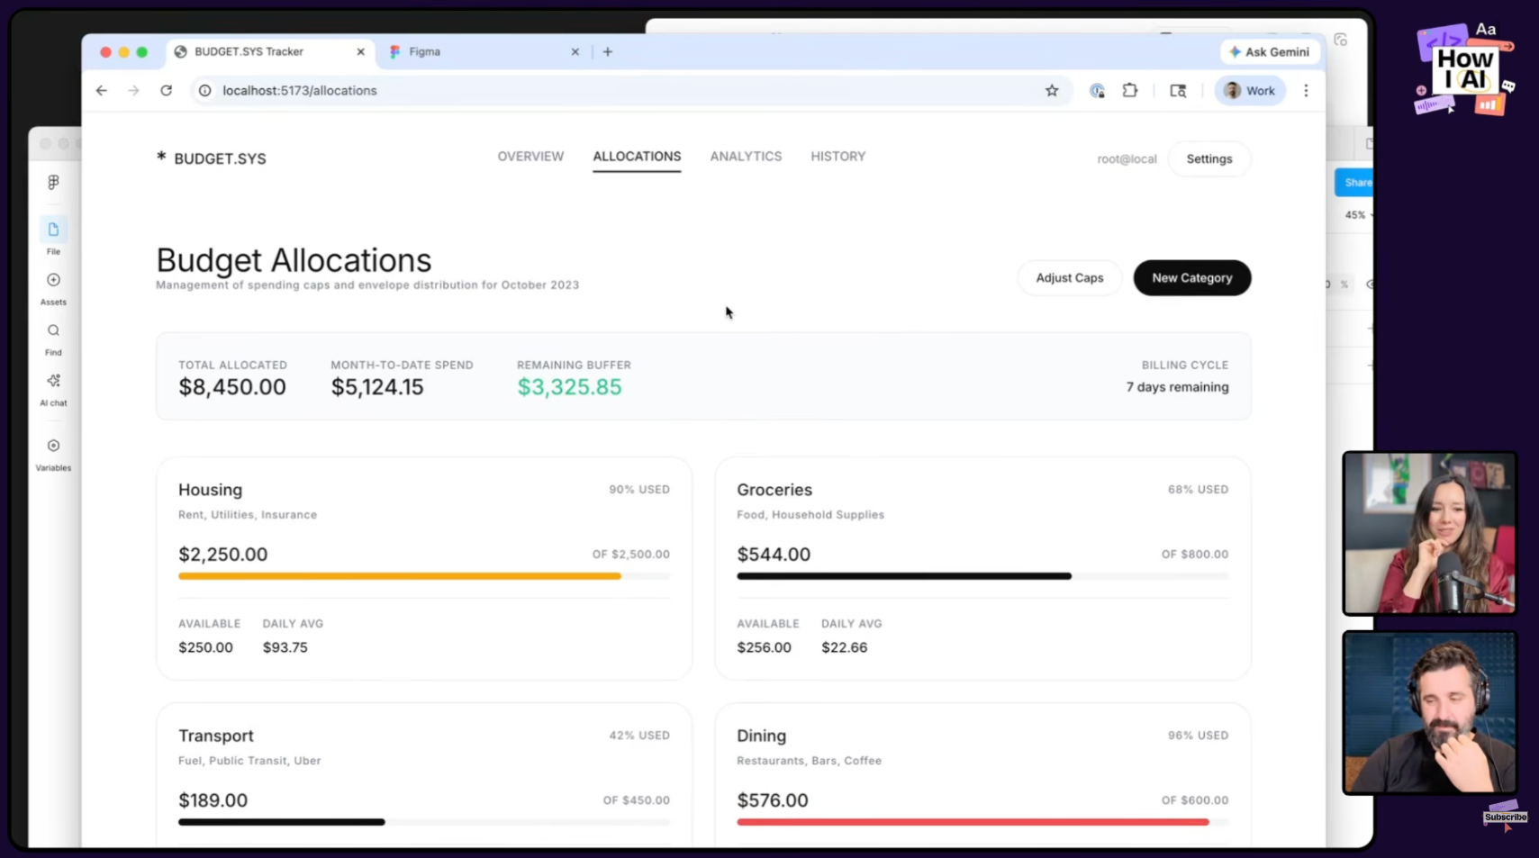Open the History navigation tab
The height and width of the screenshot is (858, 1539).
tap(837, 157)
